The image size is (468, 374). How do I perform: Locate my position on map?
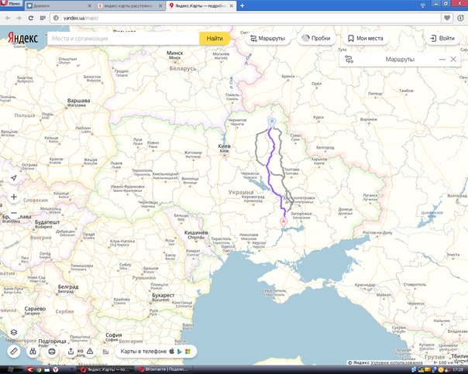click(14, 178)
